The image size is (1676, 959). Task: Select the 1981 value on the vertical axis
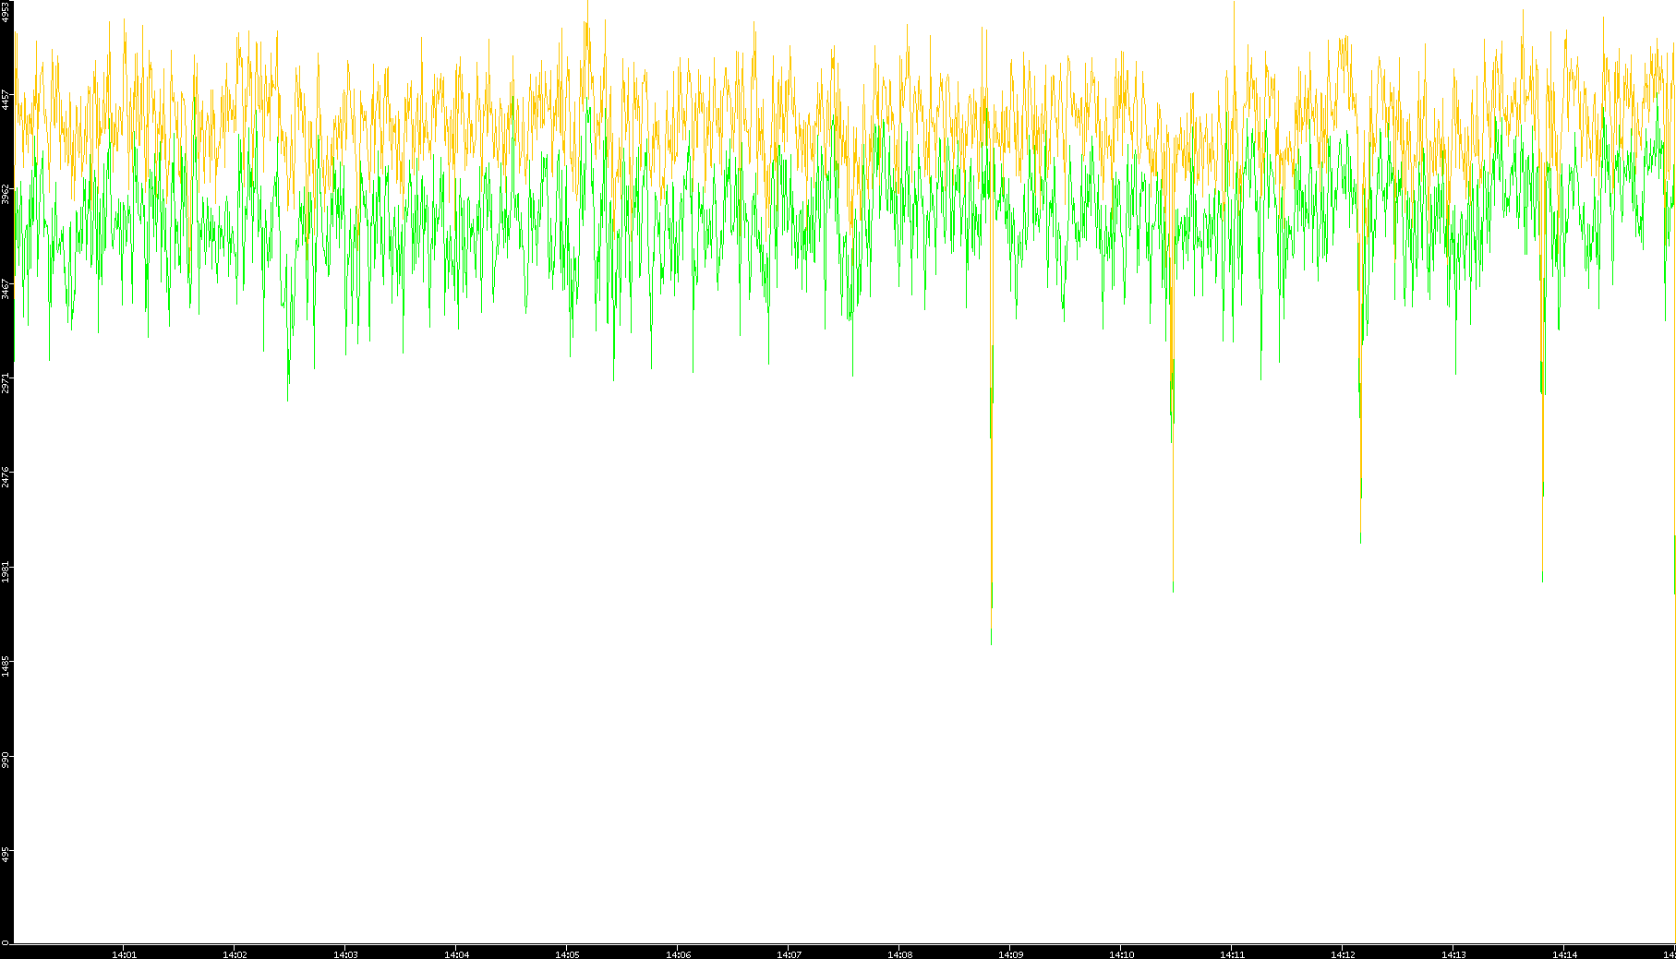coord(6,570)
